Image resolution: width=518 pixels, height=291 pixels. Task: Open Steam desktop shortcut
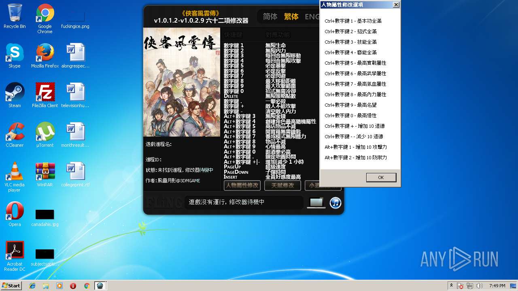point(15,95)
